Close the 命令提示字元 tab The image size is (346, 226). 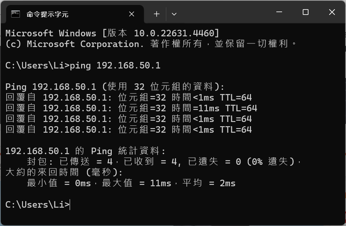131,14
